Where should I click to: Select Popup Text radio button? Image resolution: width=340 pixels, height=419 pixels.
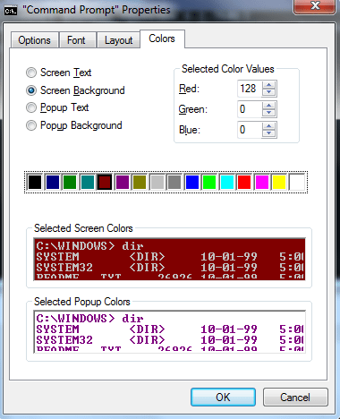click(x=31, y=107)
